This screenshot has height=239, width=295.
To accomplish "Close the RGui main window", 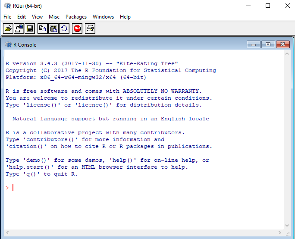I will point(288,6).
